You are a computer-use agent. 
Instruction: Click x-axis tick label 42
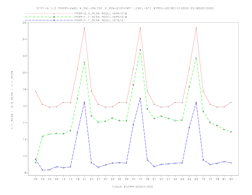133,179
